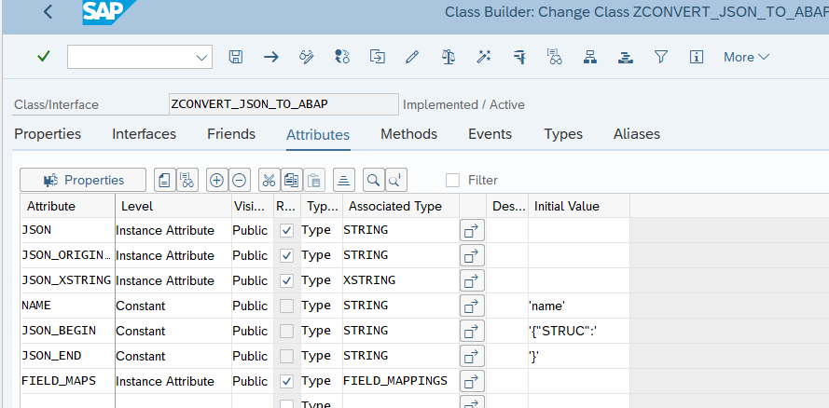Click the green checkmark Enter icon
Viewport: 829px width, 408px height.
(44, 56)
